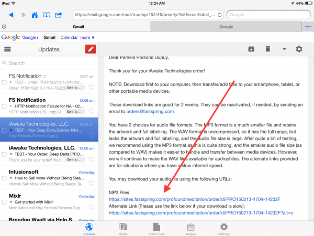Open the Brandon Wyatt via Help email
Screen dimensions: 314x236
point(49,218)
